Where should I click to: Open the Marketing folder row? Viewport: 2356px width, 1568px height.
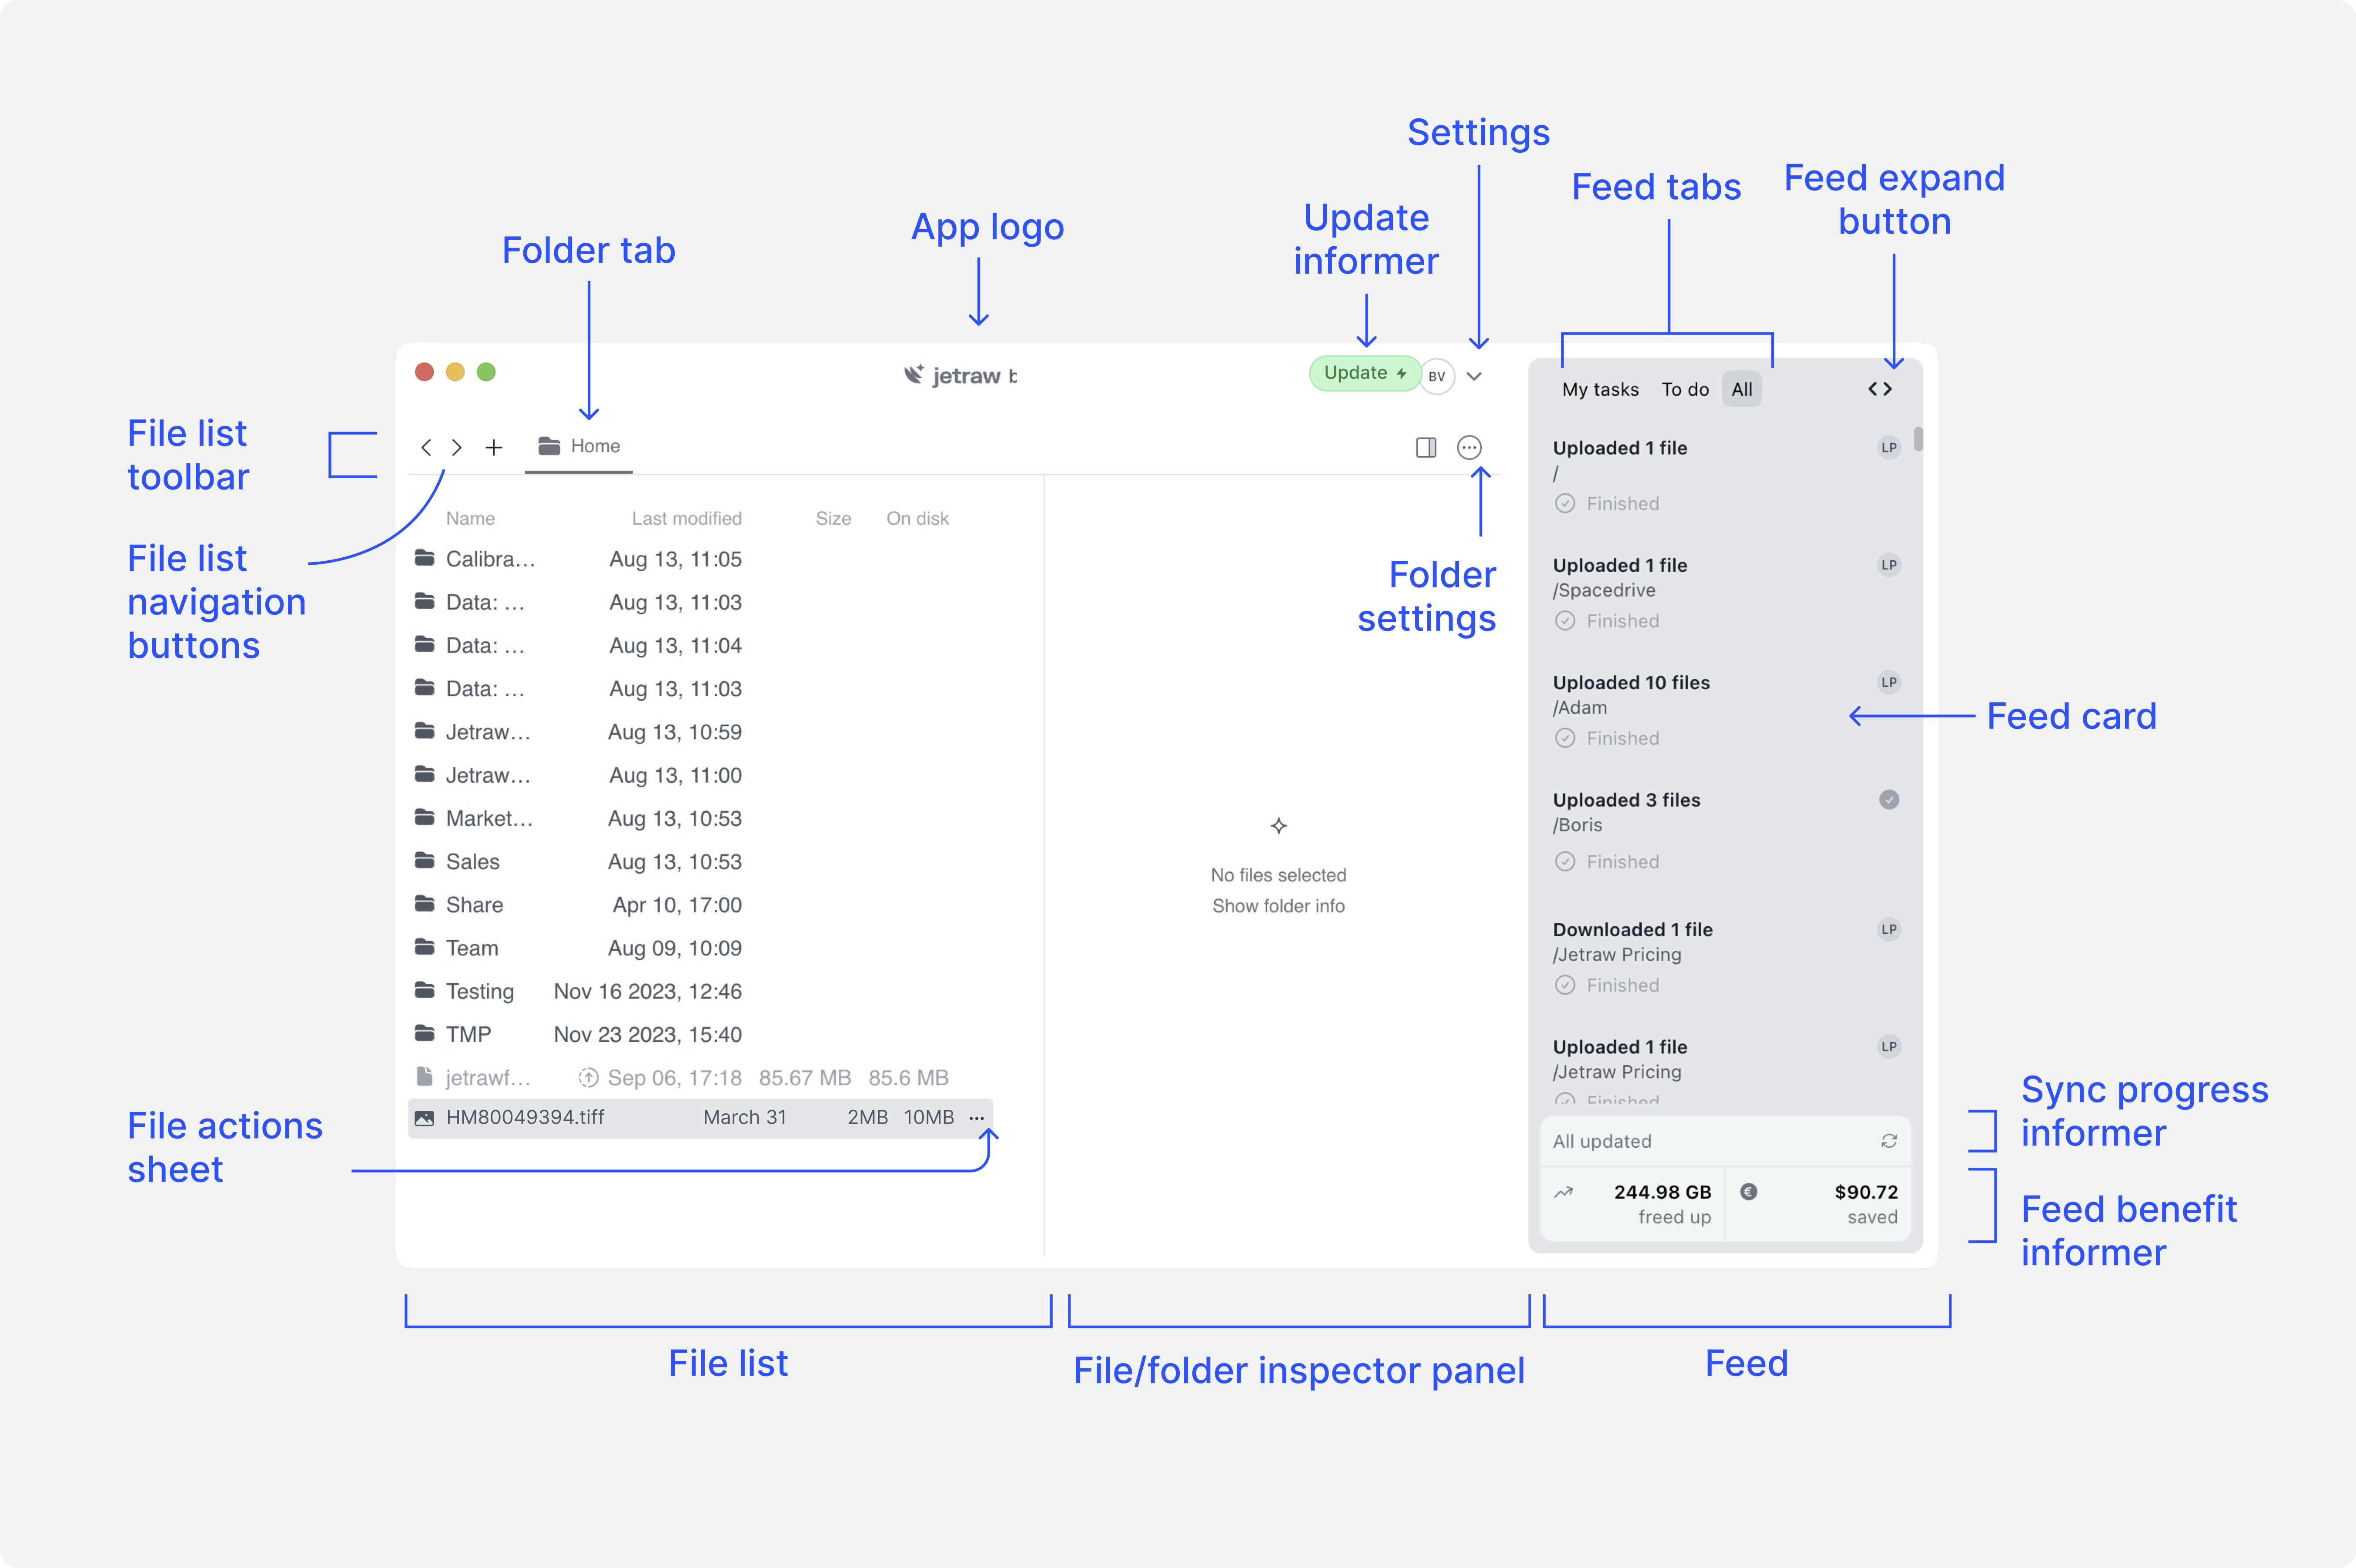pos(489,818)
